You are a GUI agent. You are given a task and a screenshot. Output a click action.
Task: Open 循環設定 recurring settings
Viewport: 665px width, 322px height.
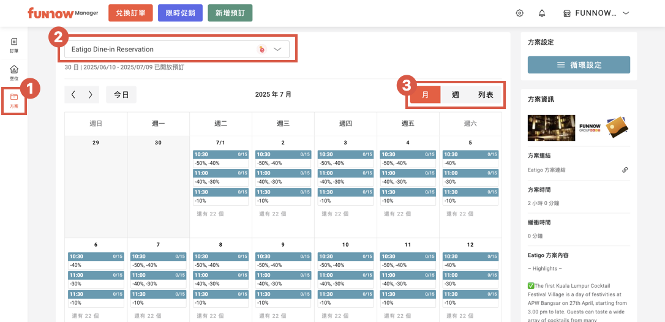click(579, 65)
